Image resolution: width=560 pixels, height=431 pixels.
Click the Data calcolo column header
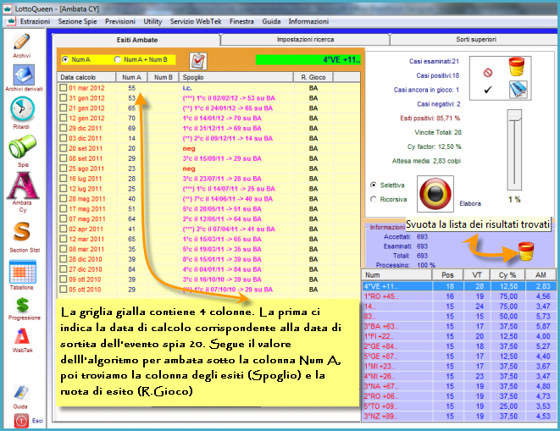click(86, 77)
